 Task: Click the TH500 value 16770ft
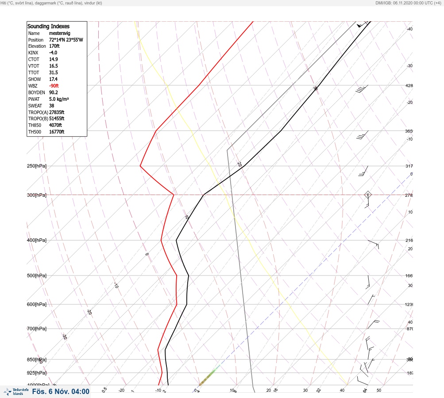pyautogui.click(x=57, y=132)
